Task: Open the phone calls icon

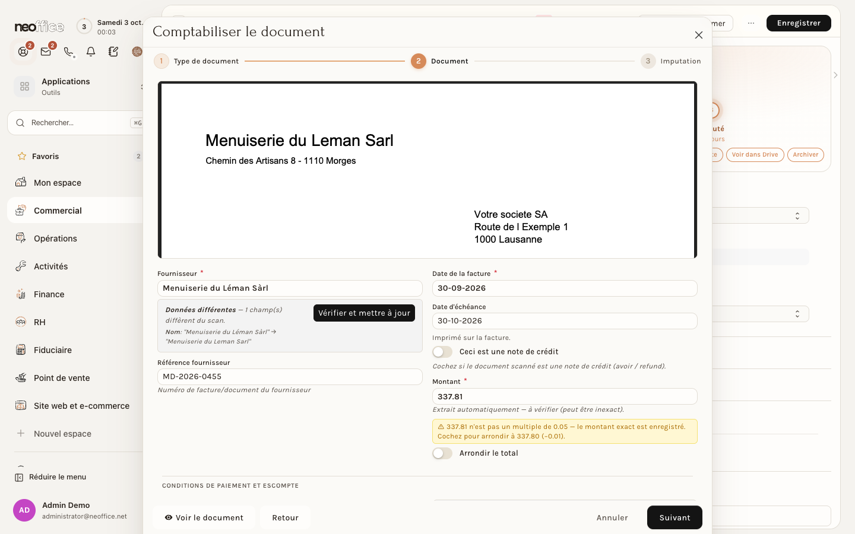Action: coord(69,52)
